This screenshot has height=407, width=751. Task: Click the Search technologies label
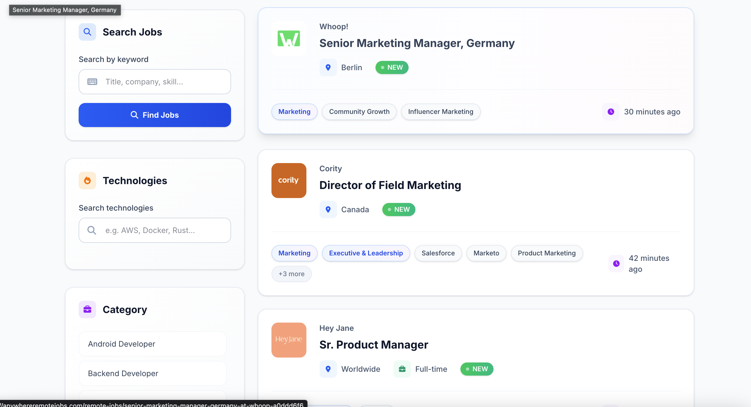pos(116,208)
